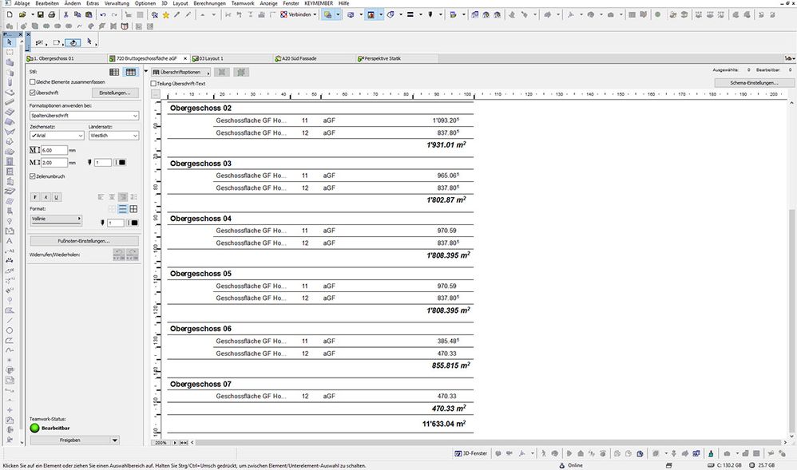Open the Arial Zeichensatz dropdown

click(x=55, y=135)
